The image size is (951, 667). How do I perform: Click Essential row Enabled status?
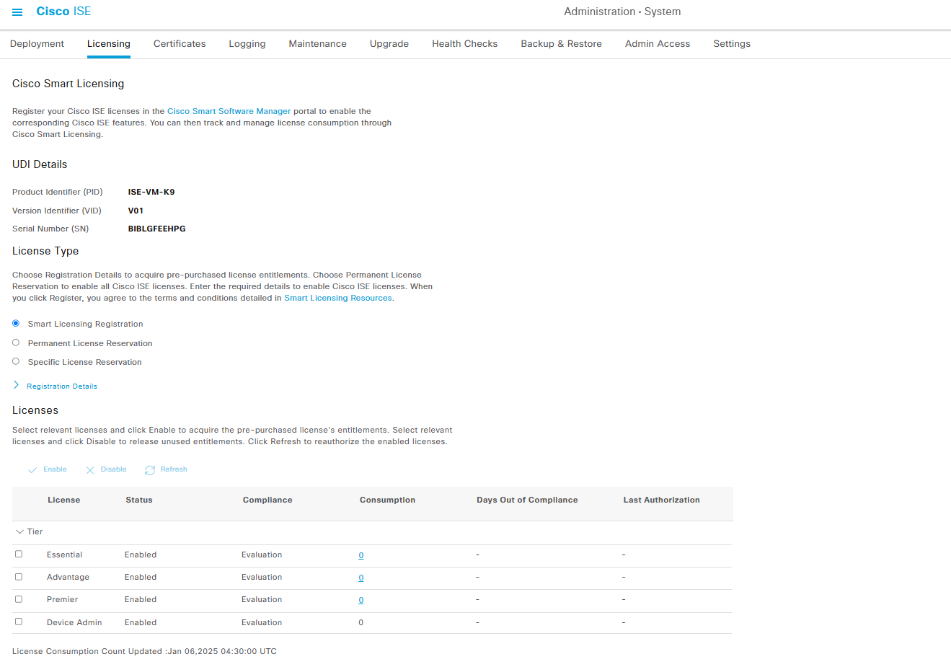click(141, 555)
